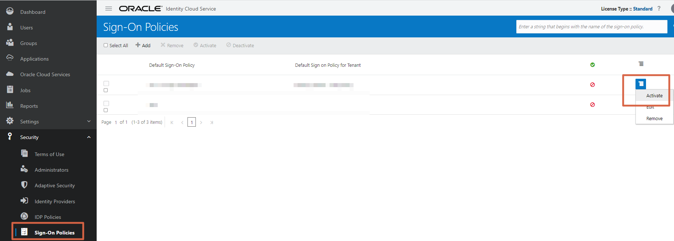The width and height of the screenshot is (674, 241).
Task: Click Deactivate in the toolbar
Action: (240, 45)
